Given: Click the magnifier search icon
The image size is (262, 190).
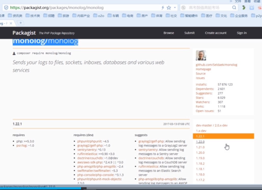Looking at the screenshot, I should click(234, 8).
